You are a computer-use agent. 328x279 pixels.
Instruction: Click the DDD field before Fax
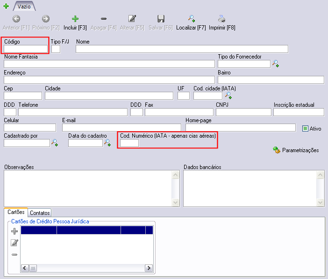point(136,112)
